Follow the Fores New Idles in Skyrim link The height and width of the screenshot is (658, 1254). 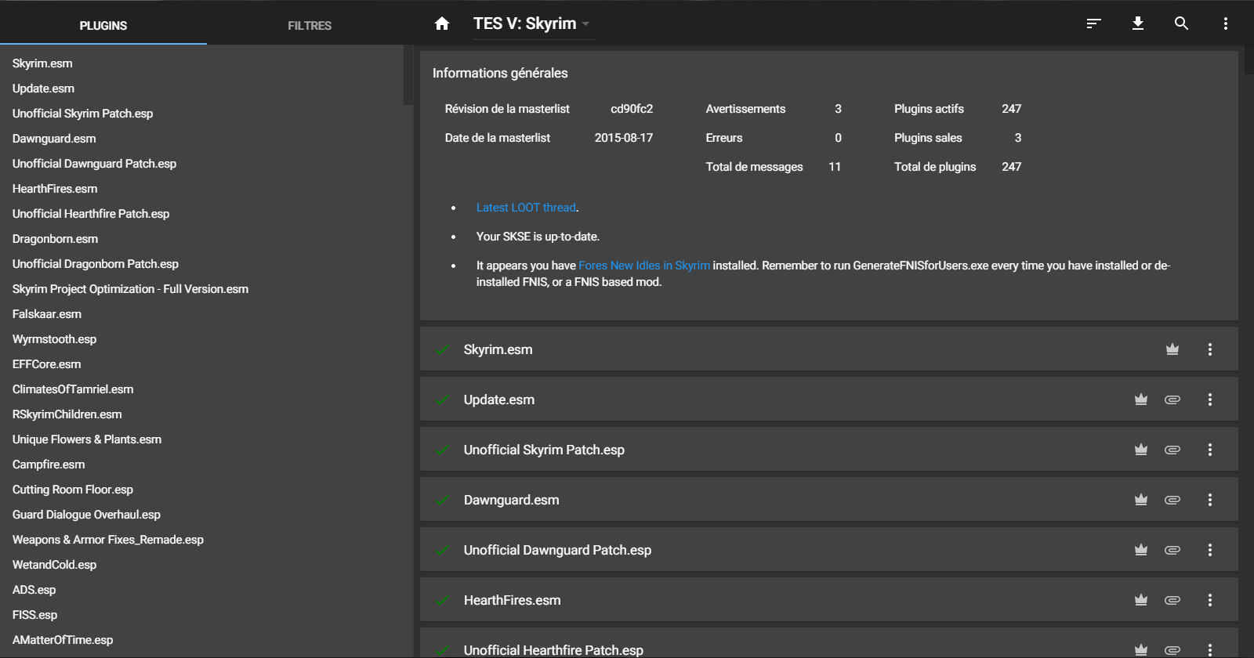click(x=644, y=266)
